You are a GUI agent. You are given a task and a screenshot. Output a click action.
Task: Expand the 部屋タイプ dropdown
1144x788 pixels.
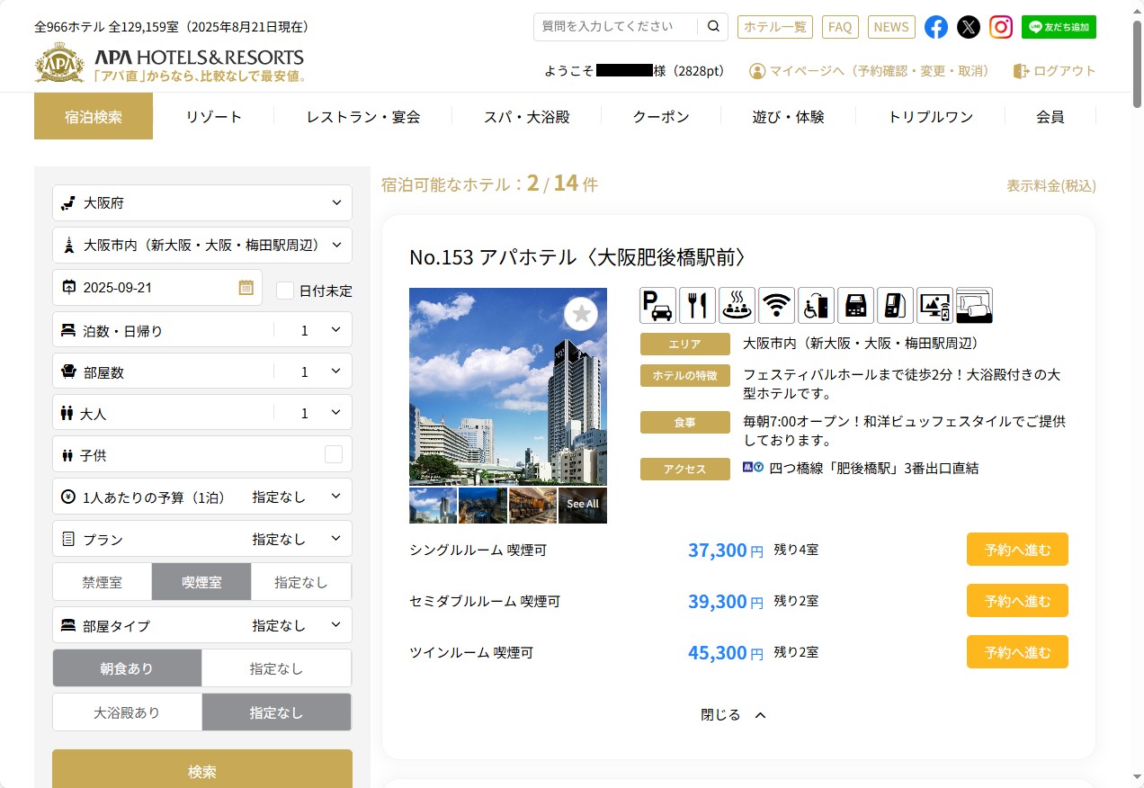point(202,625)
